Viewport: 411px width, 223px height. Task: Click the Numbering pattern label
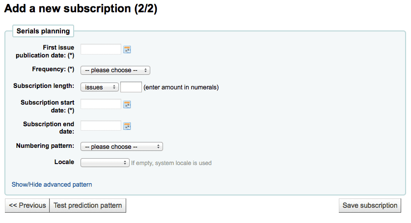[x=45, y=146]
